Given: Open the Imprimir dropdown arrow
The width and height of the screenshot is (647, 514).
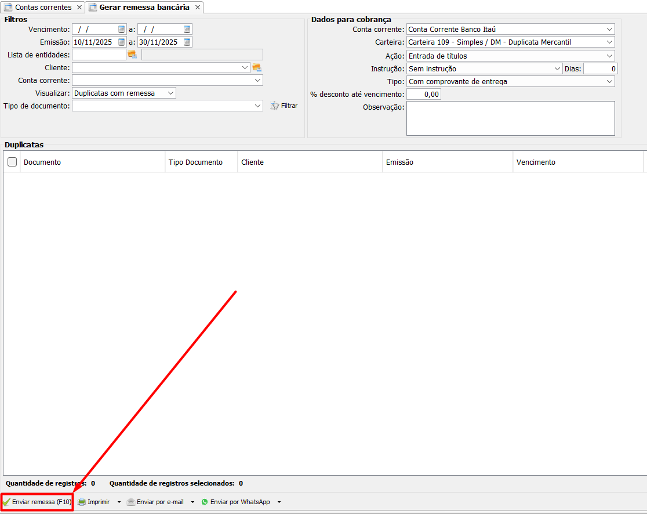Looking at the screenshot, I should (119, 502).
